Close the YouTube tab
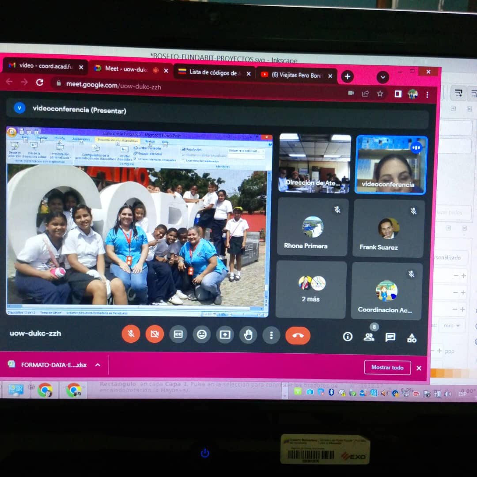This screenshot has height=477, width=477. [x=330, y=76]
